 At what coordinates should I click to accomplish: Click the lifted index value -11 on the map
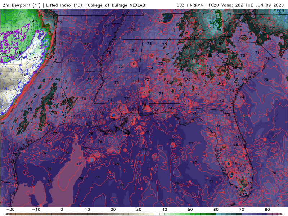point(14,179)
